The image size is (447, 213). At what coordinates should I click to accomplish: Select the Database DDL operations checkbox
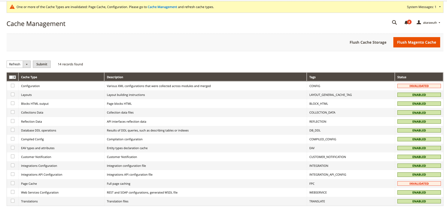click(13, 130)
